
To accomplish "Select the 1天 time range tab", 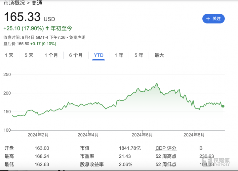I will 9,55.
